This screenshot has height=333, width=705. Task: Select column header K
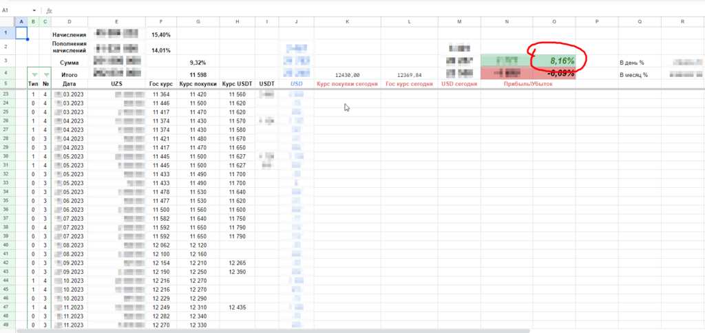348,21
